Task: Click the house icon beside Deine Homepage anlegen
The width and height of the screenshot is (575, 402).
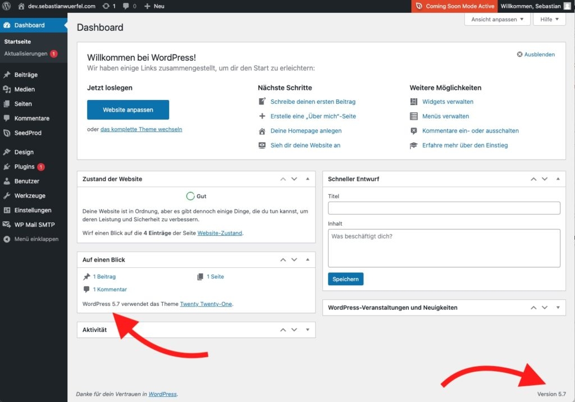Action: (262, 131)
